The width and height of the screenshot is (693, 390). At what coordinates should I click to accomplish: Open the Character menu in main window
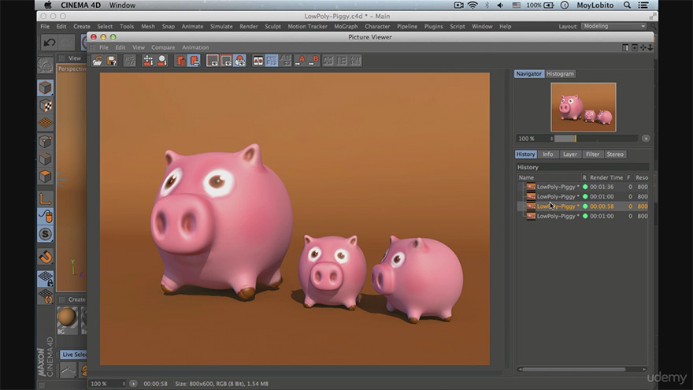coord(377,27)
